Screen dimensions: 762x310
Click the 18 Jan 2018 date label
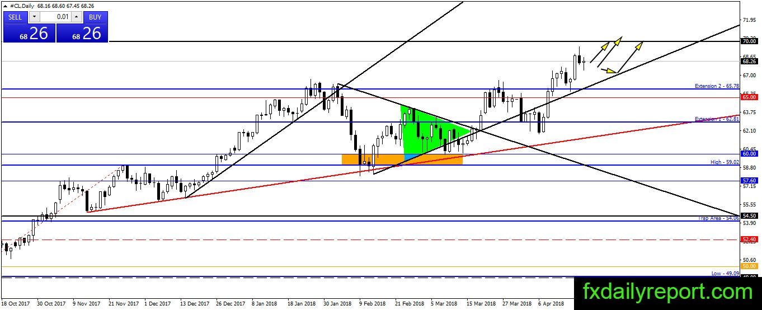pos(302,304)
